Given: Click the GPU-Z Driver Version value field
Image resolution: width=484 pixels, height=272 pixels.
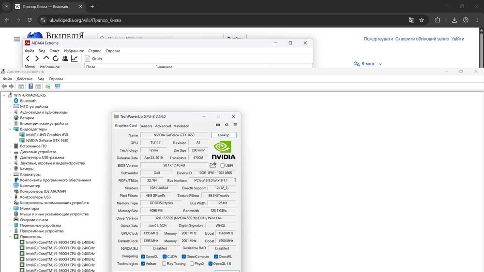Looking at the screenshot, I should [188, 218].
